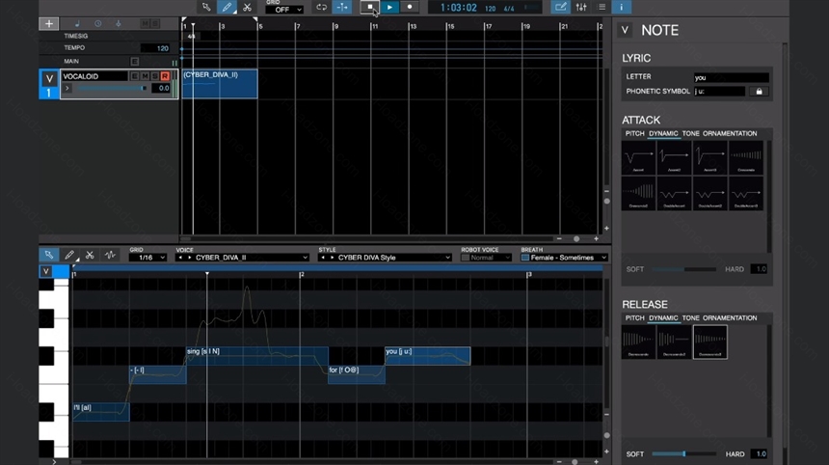Toggle the auto-scroll button beside the loop icon

point(342,7)
